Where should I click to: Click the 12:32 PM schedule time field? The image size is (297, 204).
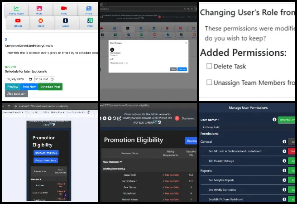point(44,79)
